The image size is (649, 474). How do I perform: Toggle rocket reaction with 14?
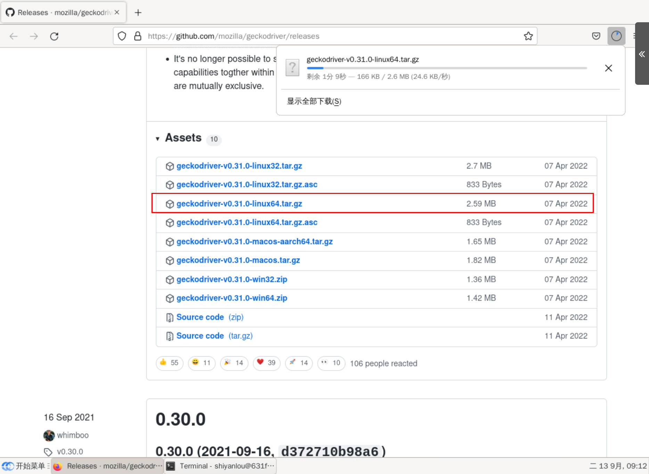(x=299, y=363)
